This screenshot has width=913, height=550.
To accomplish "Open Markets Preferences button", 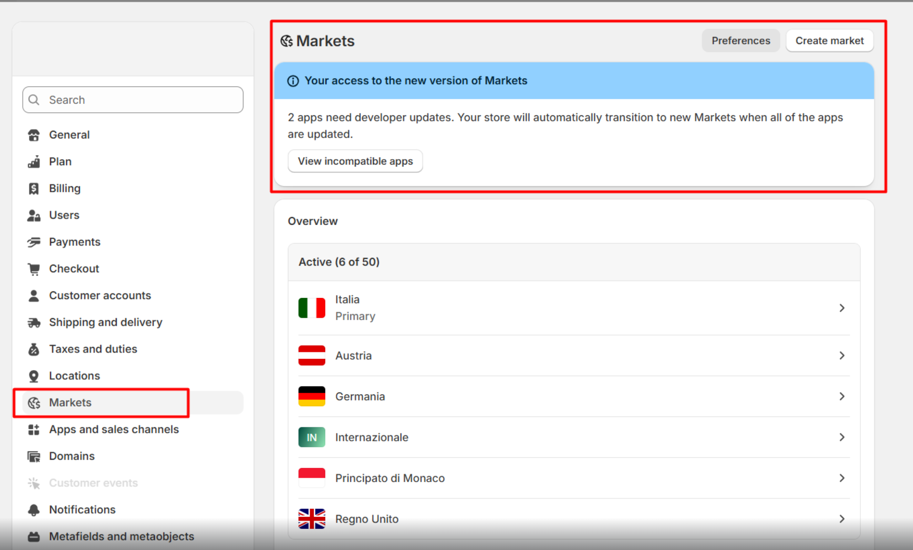I will pyautogui.click(x=740, y=41).
